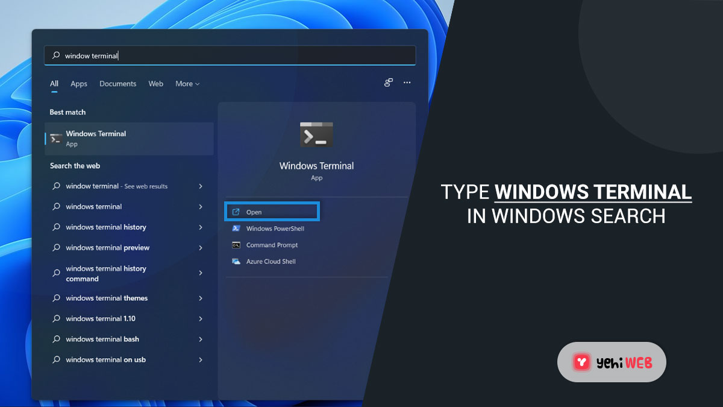
Task: Expand arrow for 'window terminal - See web results'
Action: click(201, 186)
